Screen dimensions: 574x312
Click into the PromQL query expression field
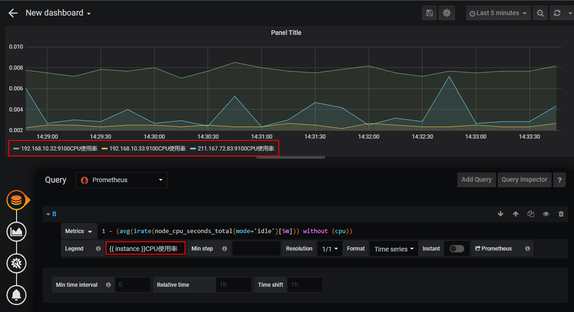point(332,231)
